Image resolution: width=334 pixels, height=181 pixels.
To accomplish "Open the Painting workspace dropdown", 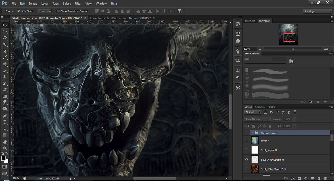I will pyautogui.click(x=317, y=11).
